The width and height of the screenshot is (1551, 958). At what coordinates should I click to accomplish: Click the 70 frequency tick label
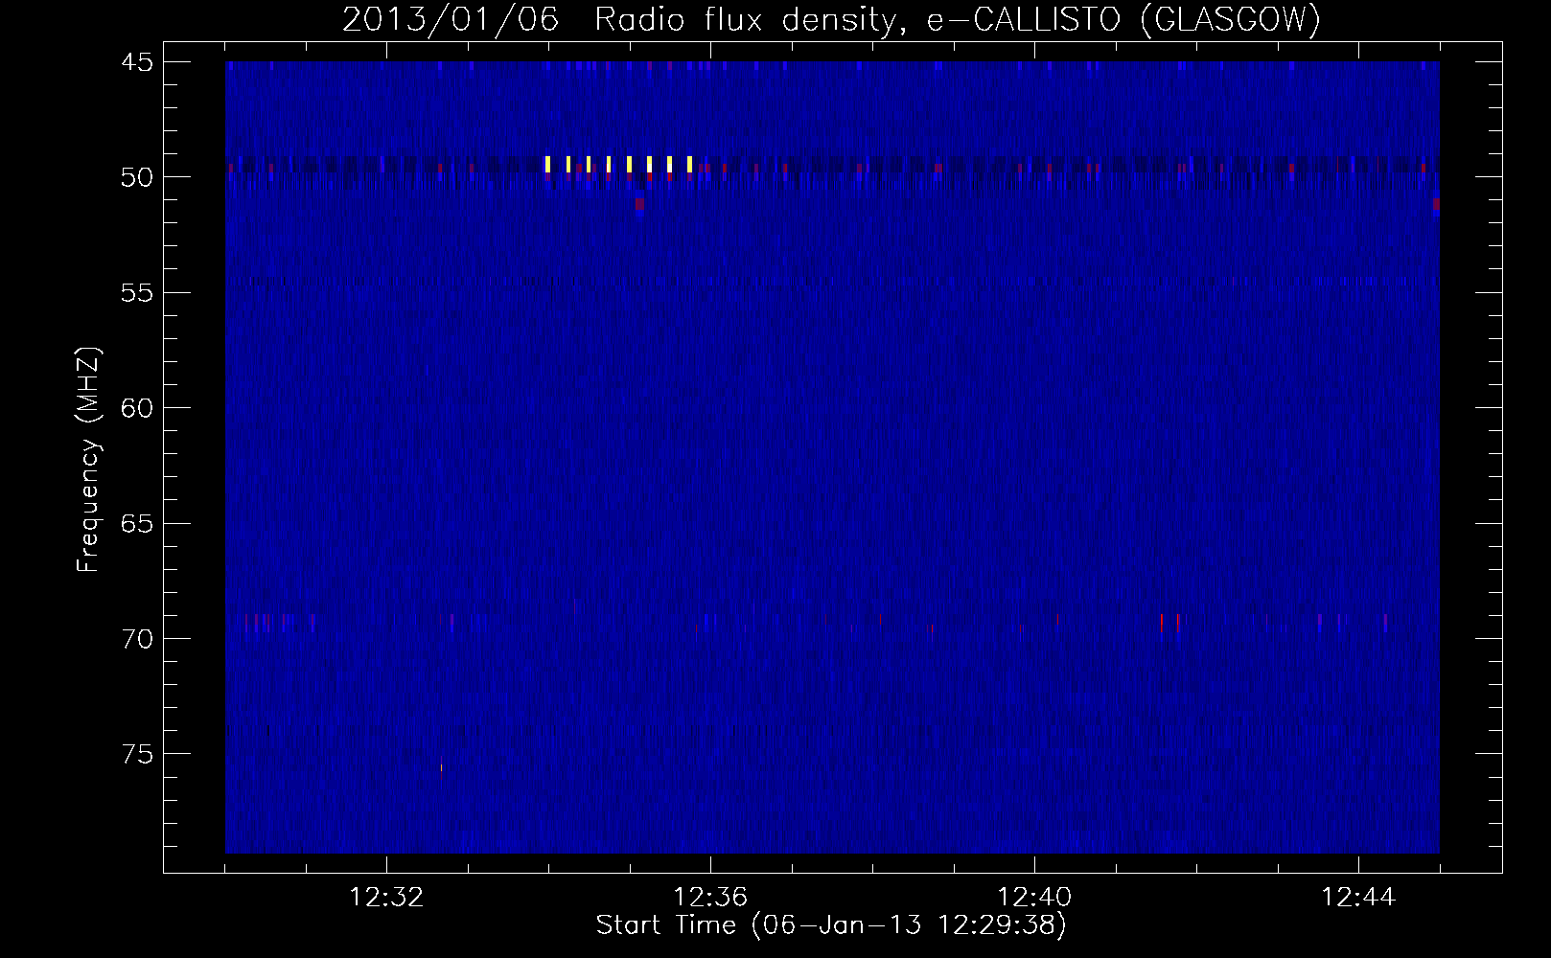coord(137,639)
